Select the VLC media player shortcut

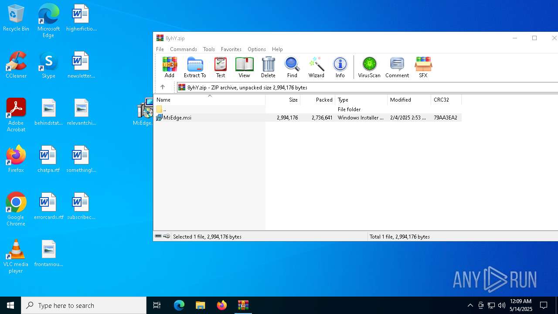(16, 256)
